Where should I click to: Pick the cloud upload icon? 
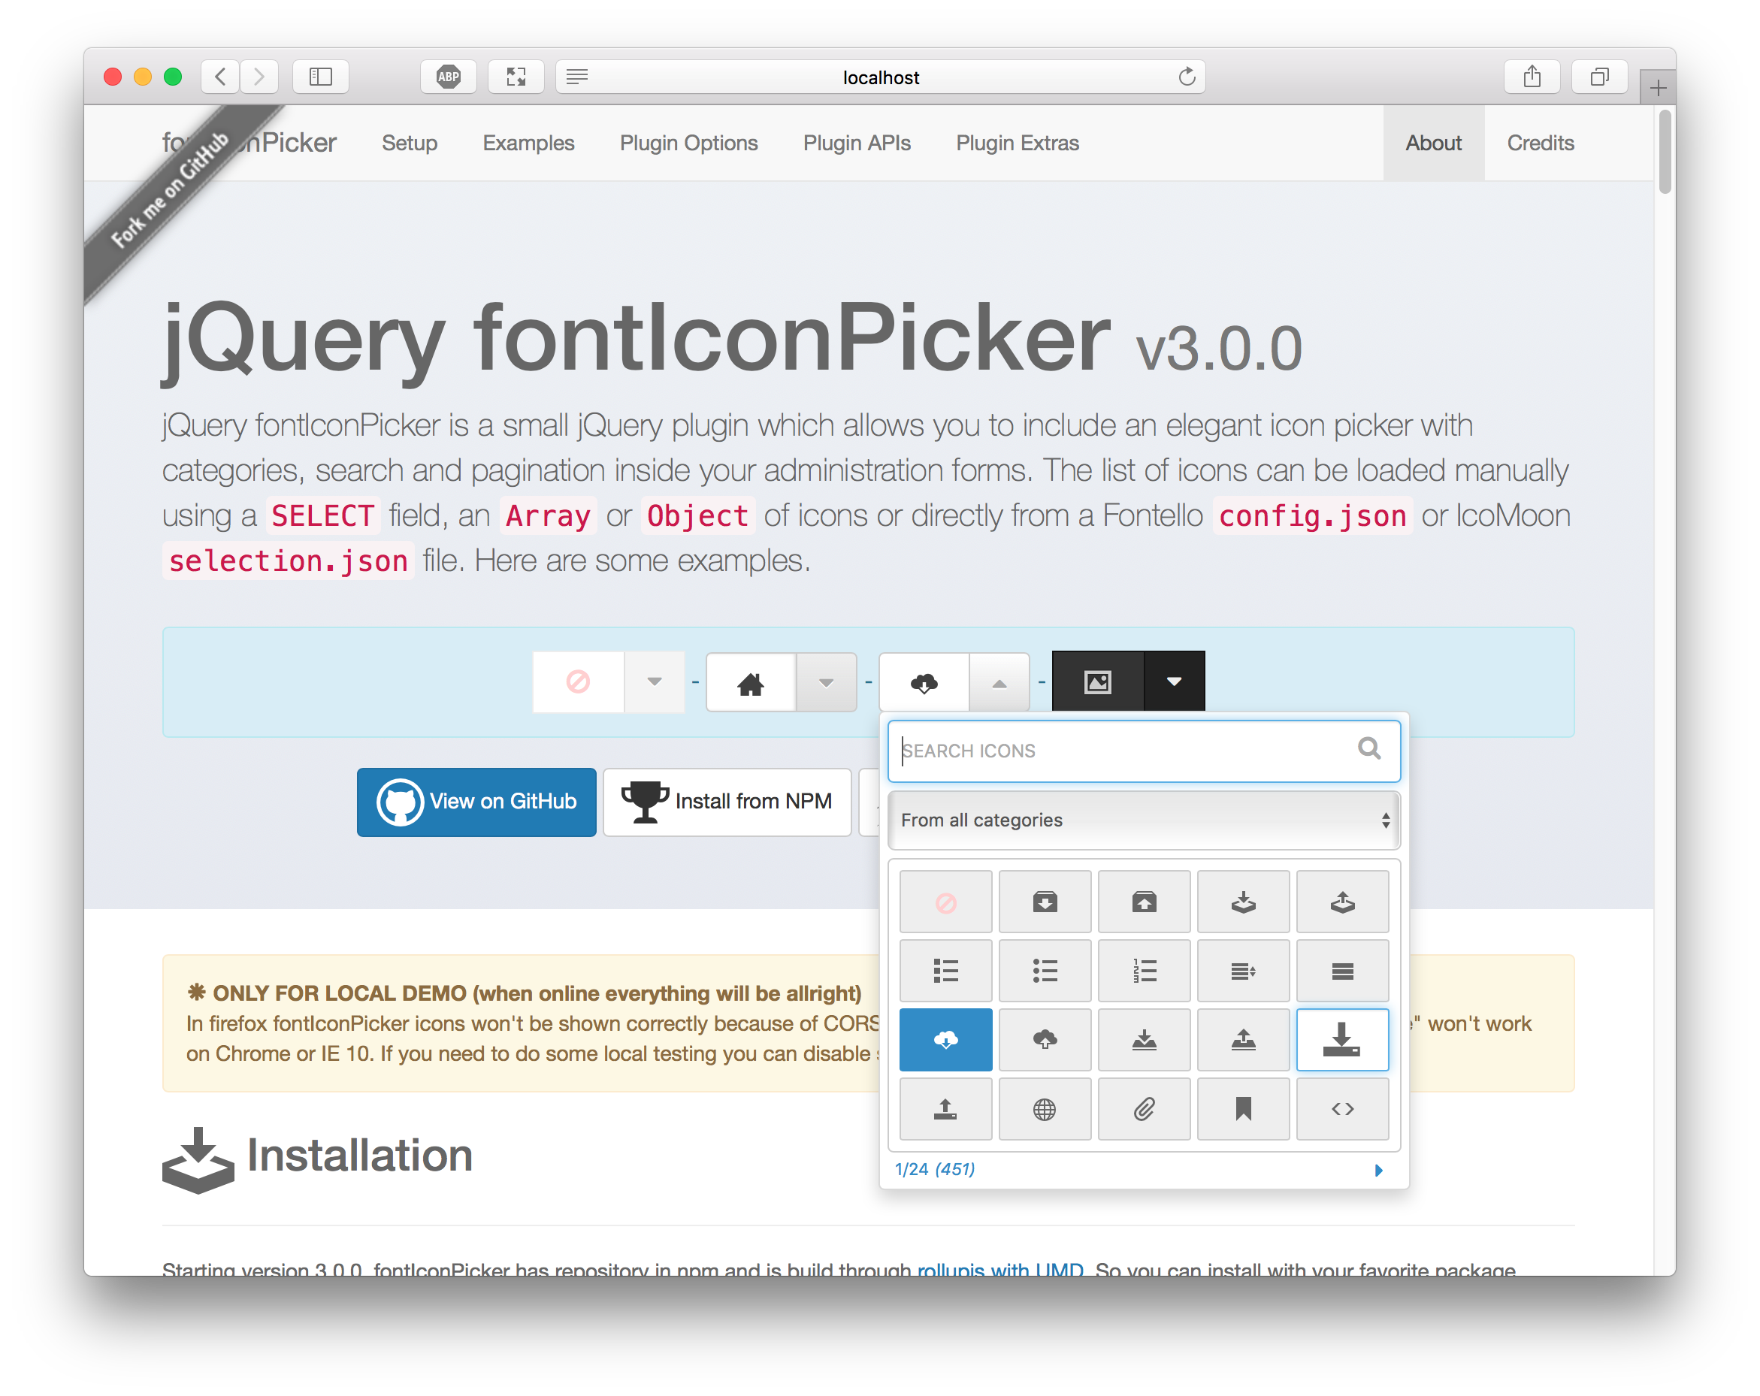pos(1044,1039)
